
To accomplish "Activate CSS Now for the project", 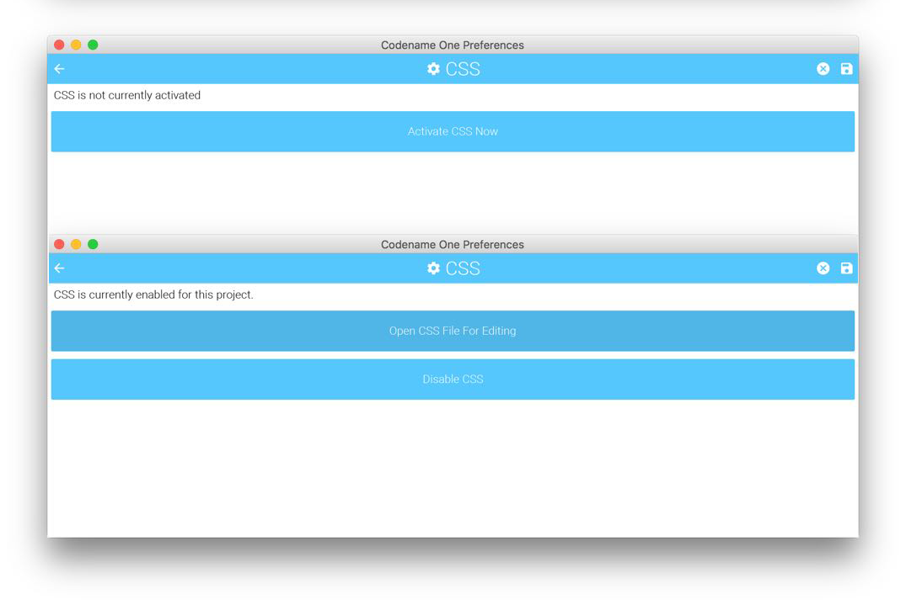I will pos(453,131).
